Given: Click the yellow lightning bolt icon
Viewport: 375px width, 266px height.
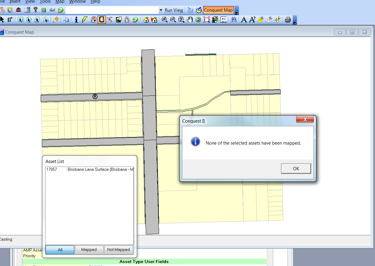Looking at the screenshot, I should coord(85,20).
